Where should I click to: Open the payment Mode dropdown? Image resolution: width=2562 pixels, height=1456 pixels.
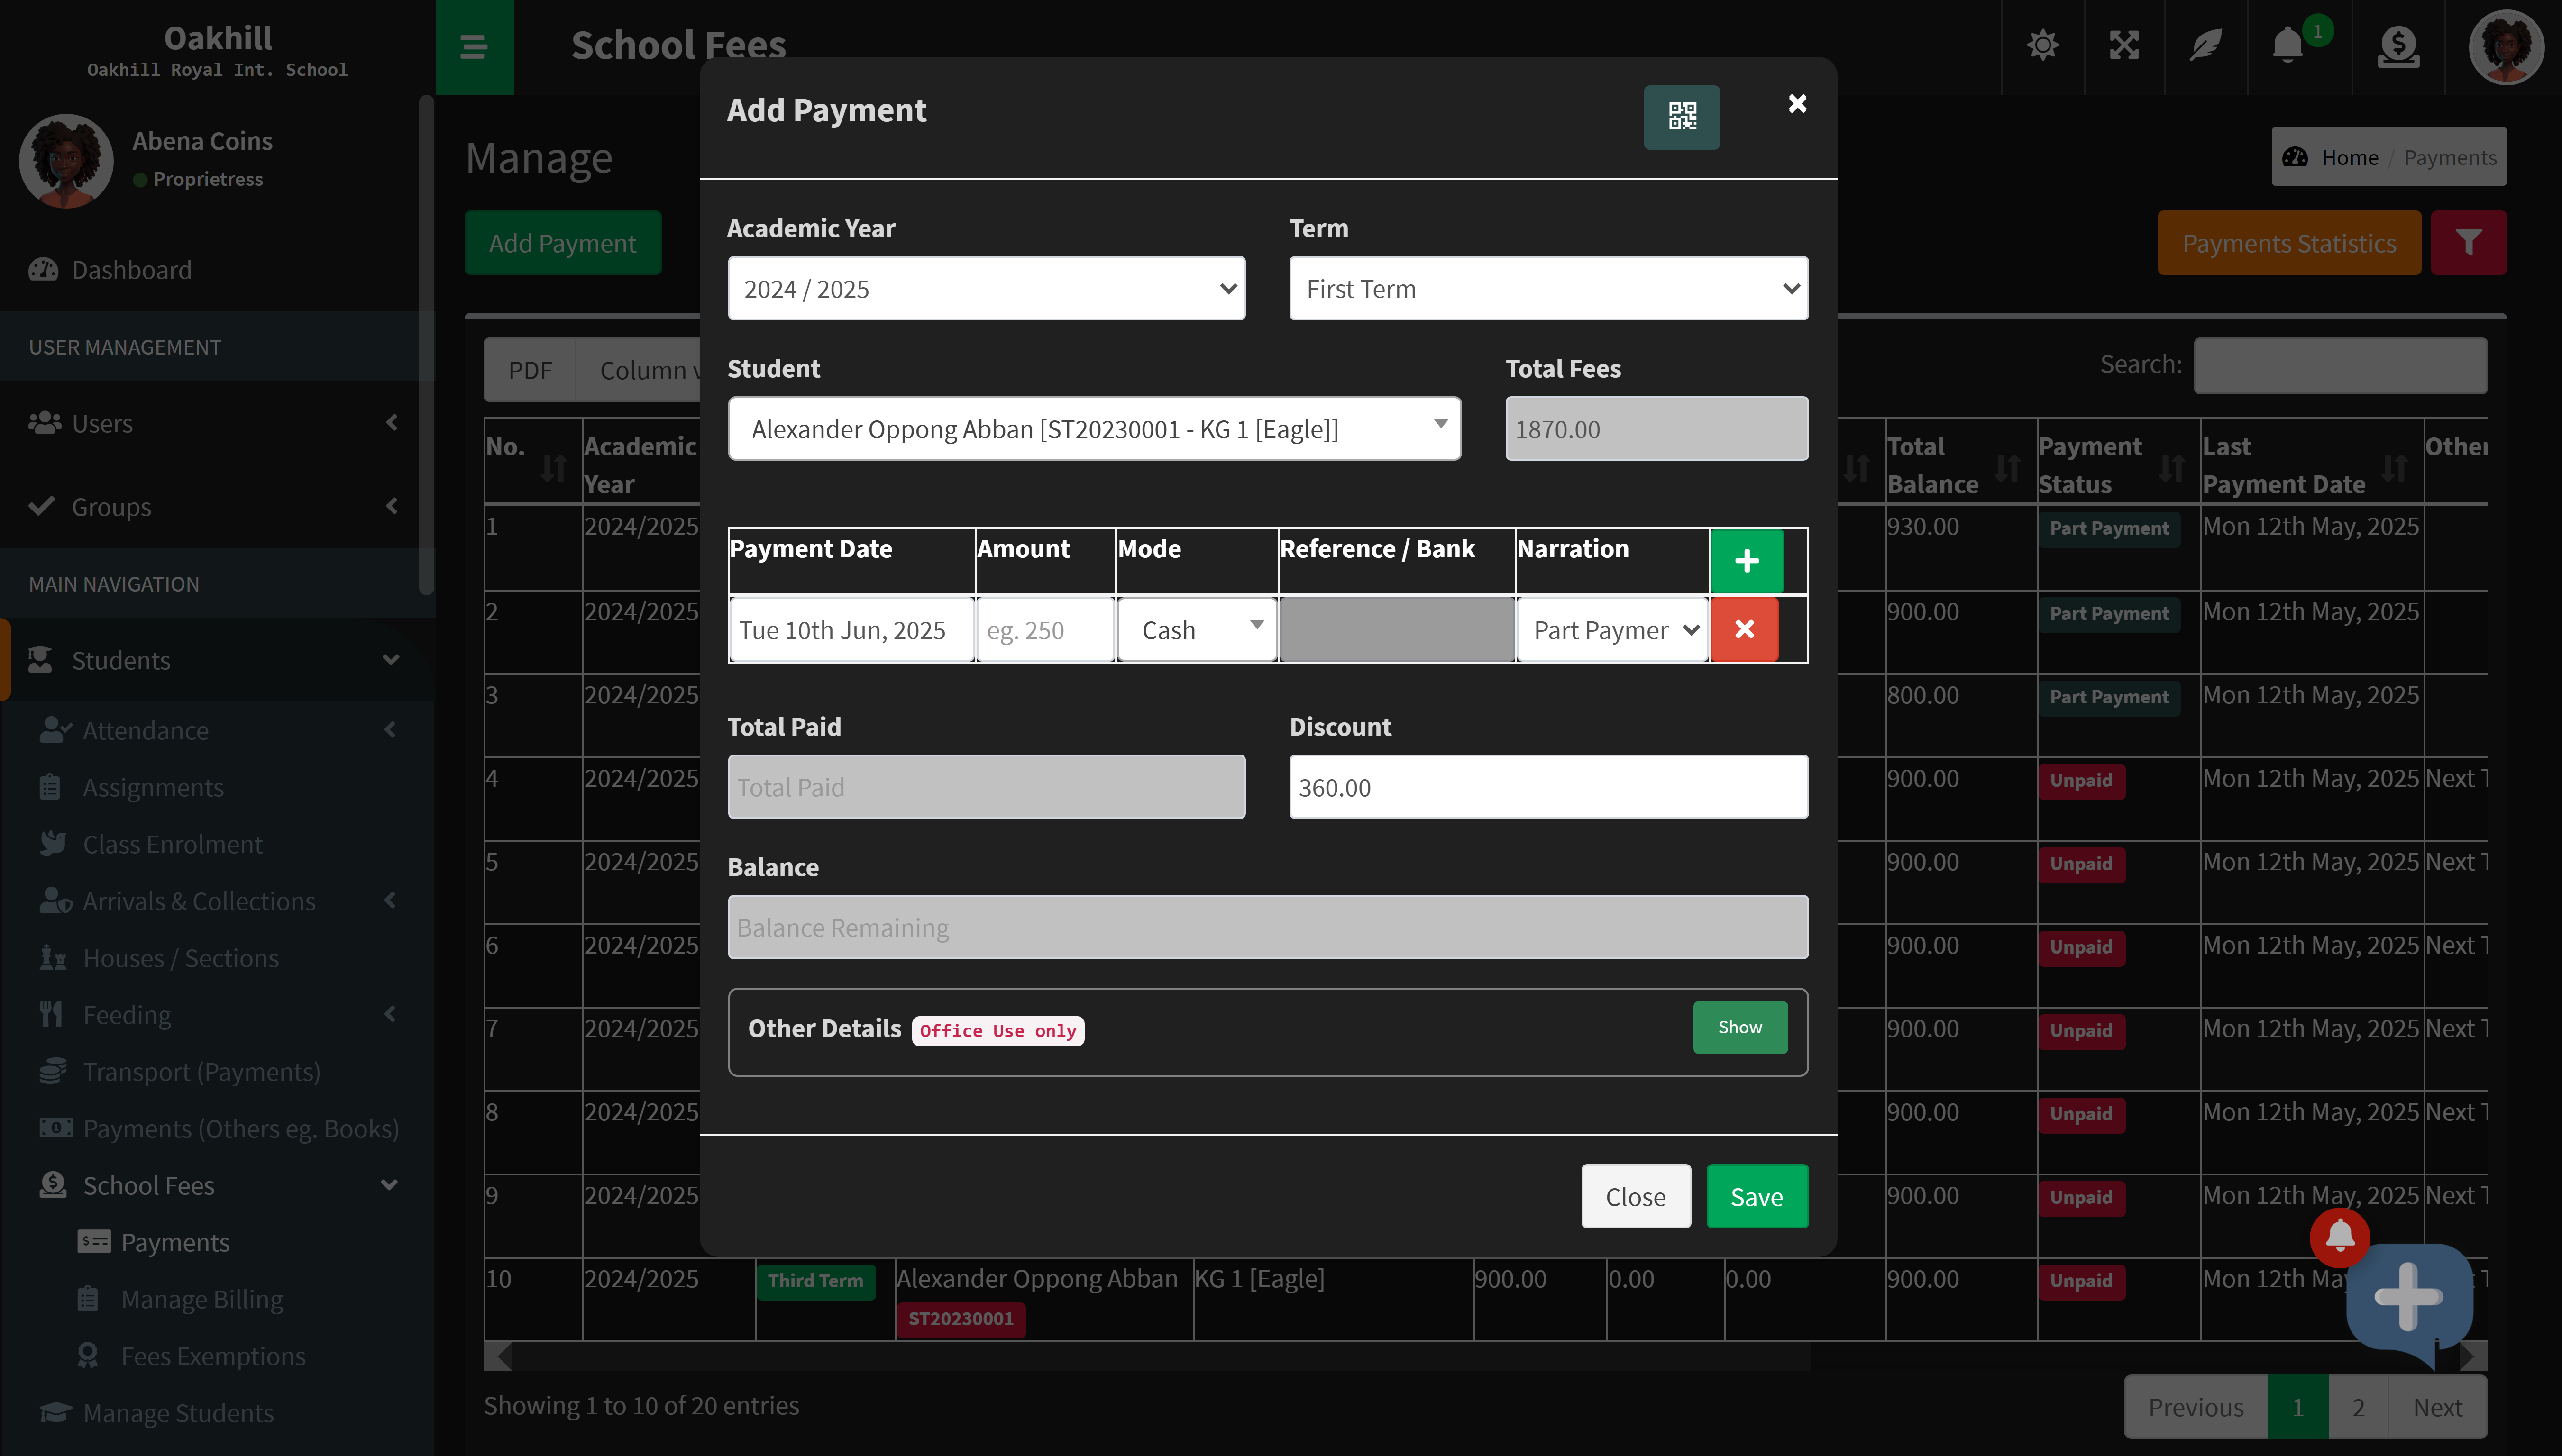click(x=1197, y=630)
